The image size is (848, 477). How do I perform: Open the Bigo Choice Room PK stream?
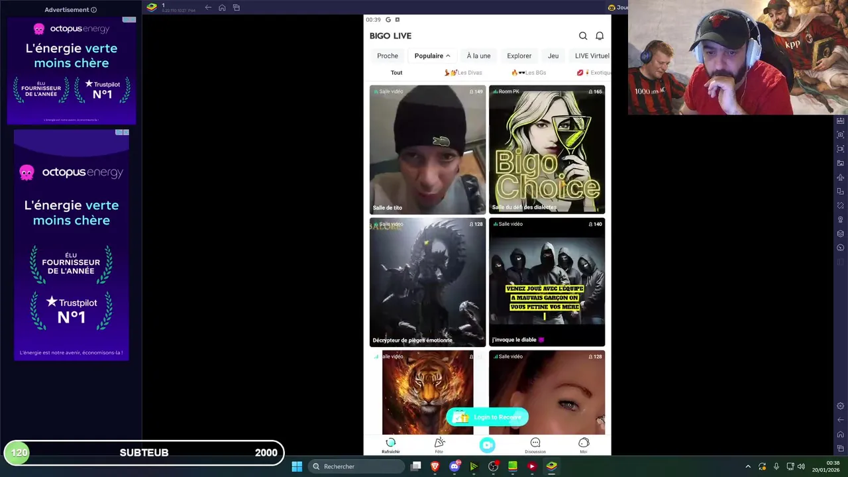click(x=547, y=150)
